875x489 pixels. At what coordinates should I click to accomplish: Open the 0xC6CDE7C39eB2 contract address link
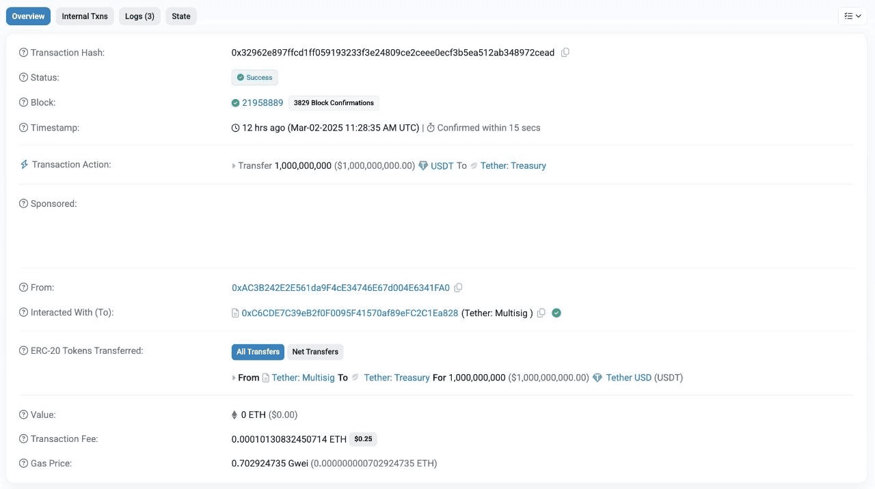(x=350, y=313)
